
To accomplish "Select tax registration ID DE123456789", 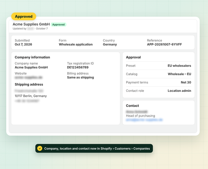I will 78,67.
